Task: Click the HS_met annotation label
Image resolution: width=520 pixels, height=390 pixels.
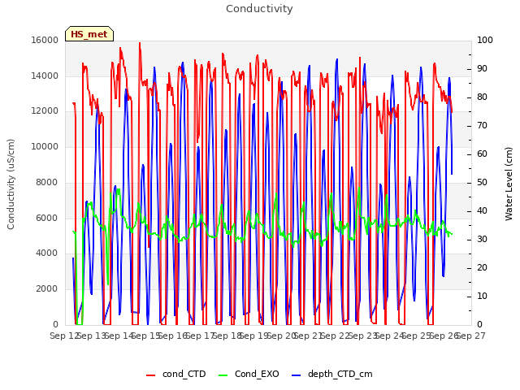Action: (x=89, y=34)
